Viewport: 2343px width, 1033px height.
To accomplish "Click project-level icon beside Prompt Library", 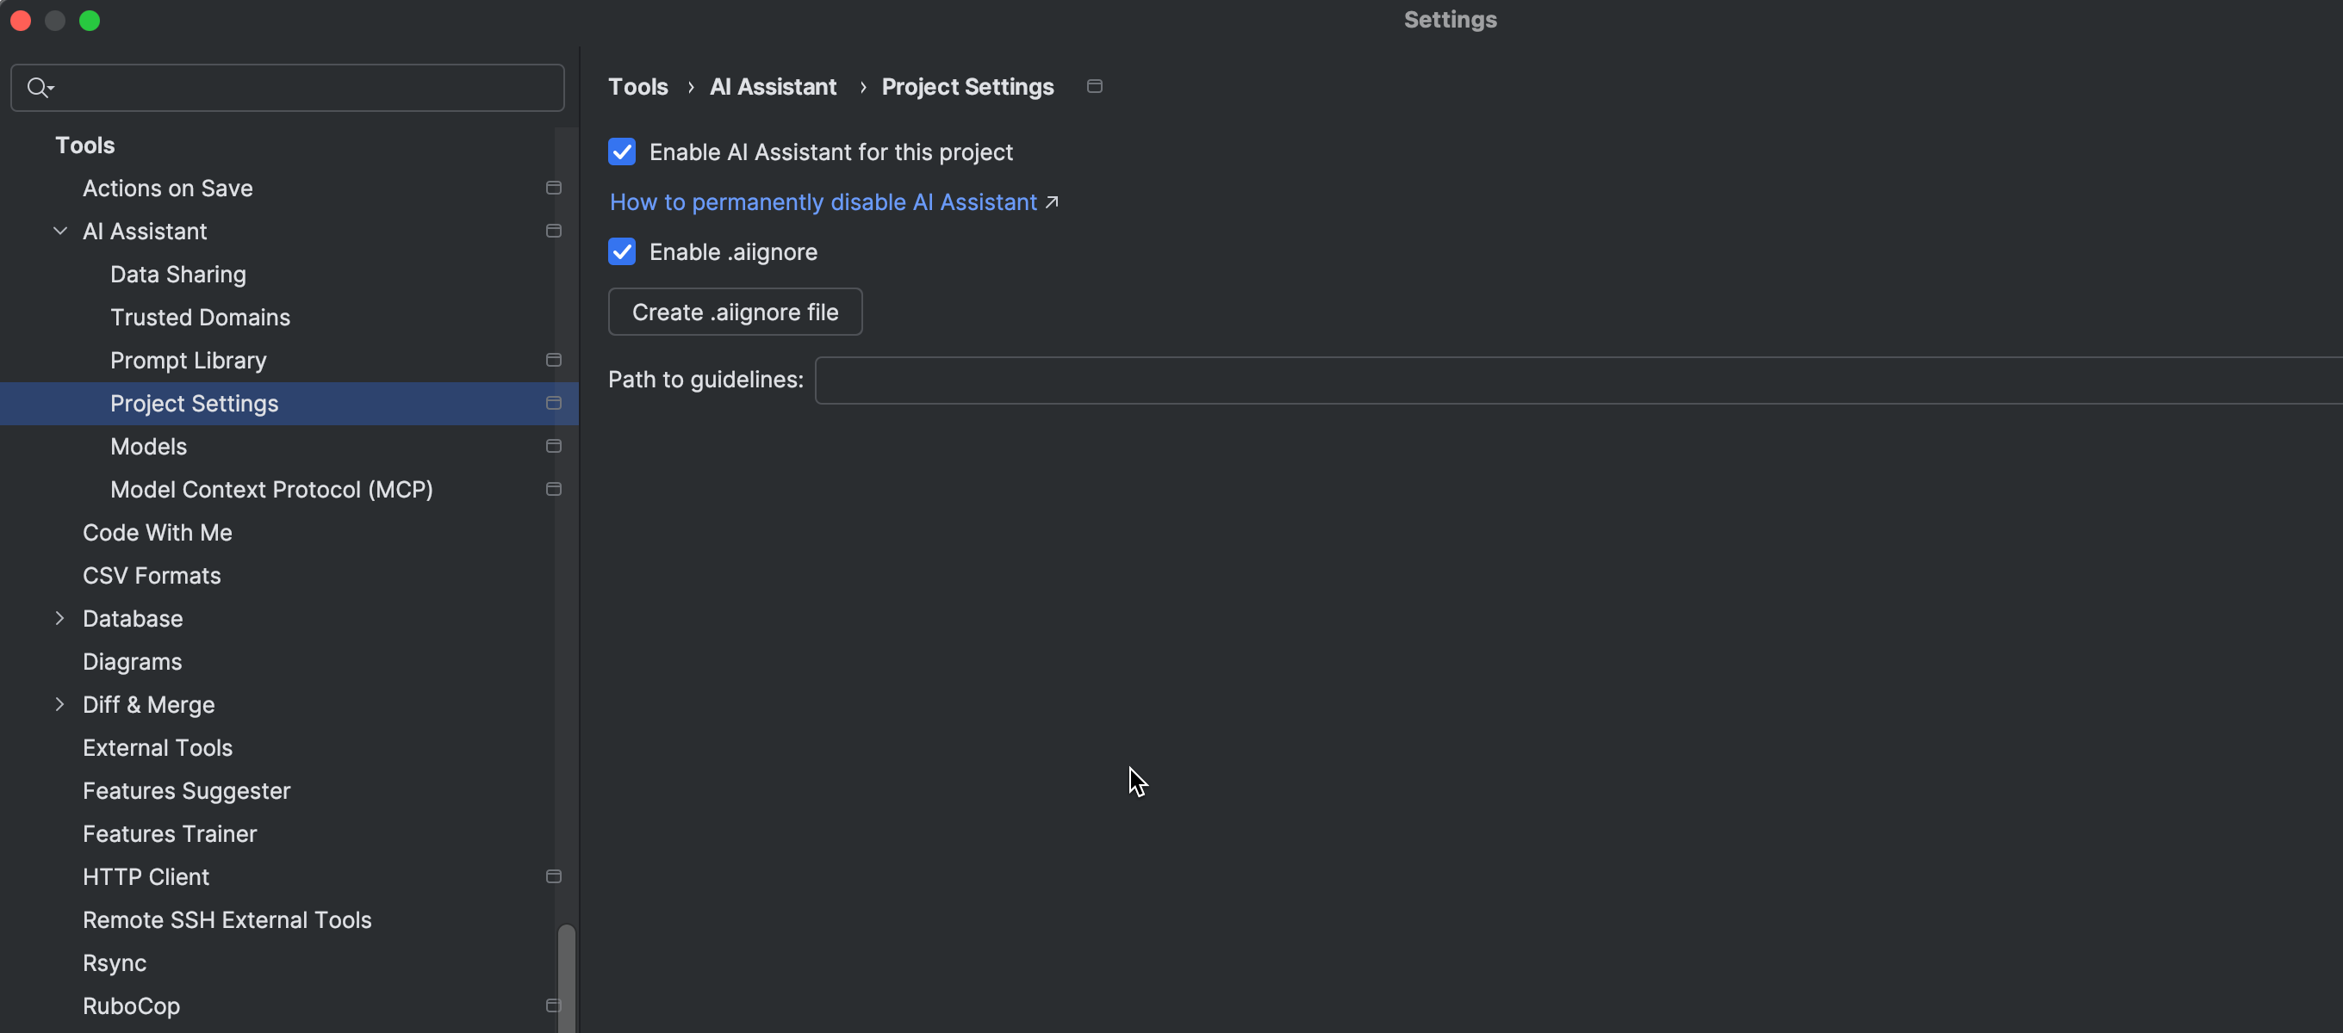I will click(553, 360).
